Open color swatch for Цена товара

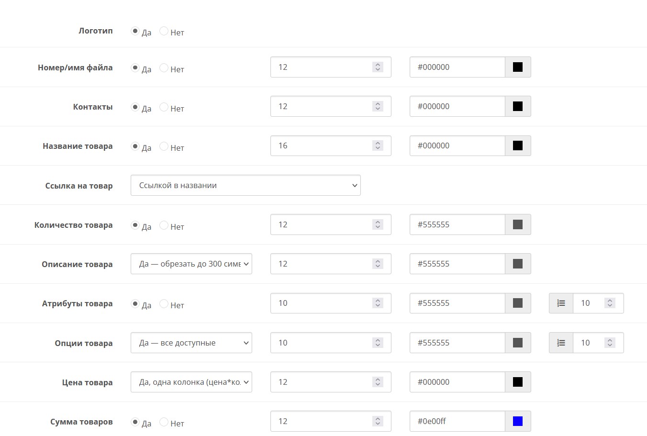(517, 382)
